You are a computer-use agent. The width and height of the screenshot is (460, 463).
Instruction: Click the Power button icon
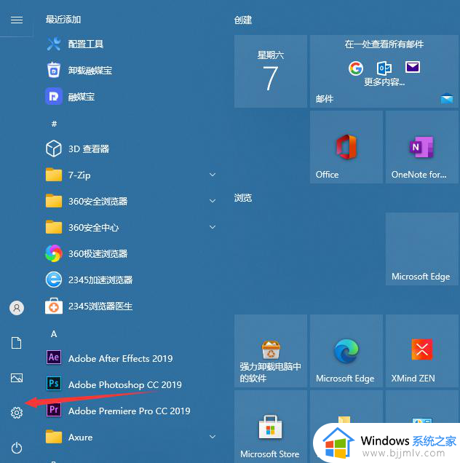pos(17,448)
